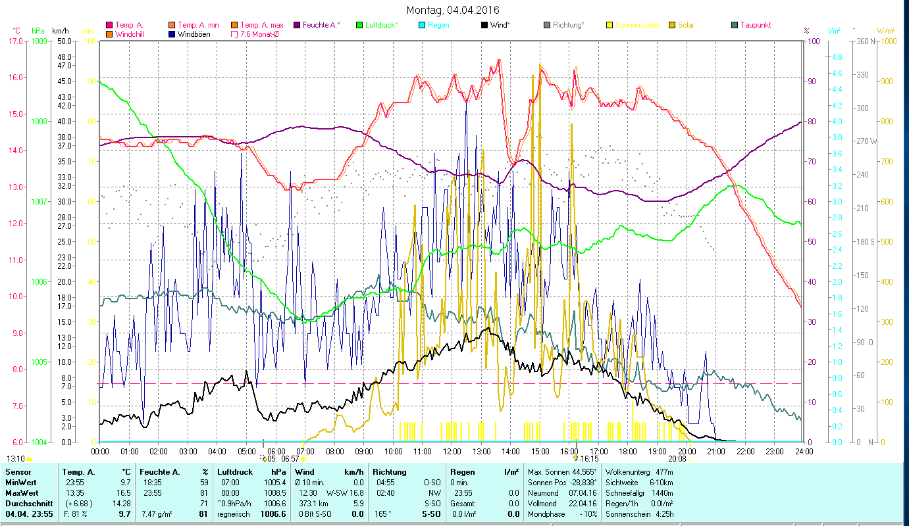The height and width of the screenshot is (526, 909).
Task: Select the "Solar" legend label
Action: coord(686,25)
